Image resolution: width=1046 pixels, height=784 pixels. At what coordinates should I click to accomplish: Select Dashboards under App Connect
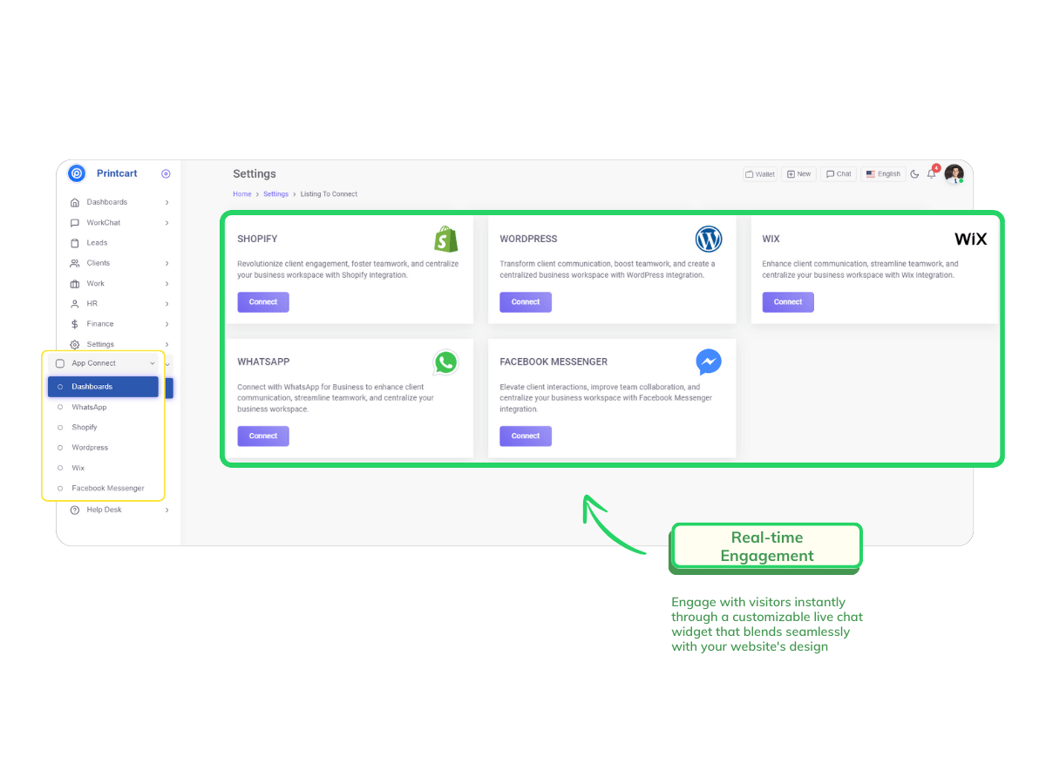[103, 387]
